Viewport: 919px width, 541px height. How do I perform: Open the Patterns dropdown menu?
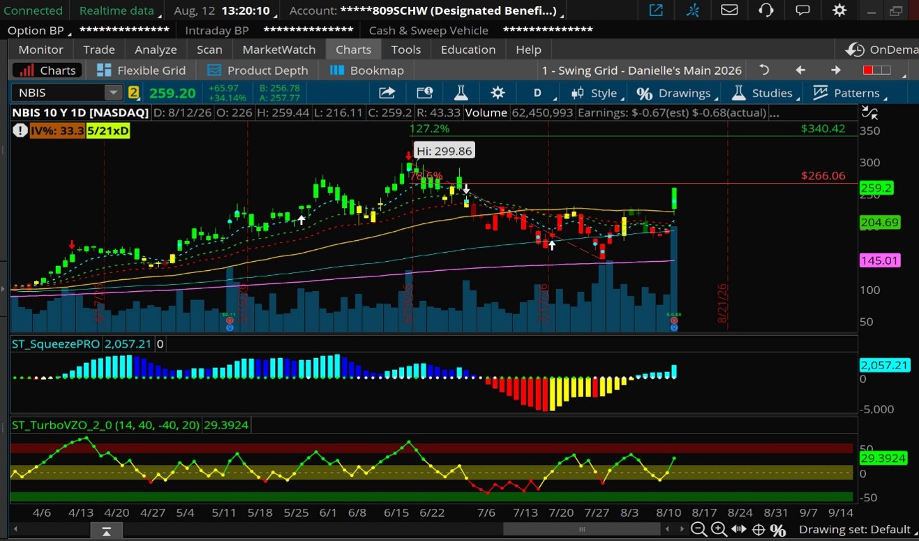point(849,93)
